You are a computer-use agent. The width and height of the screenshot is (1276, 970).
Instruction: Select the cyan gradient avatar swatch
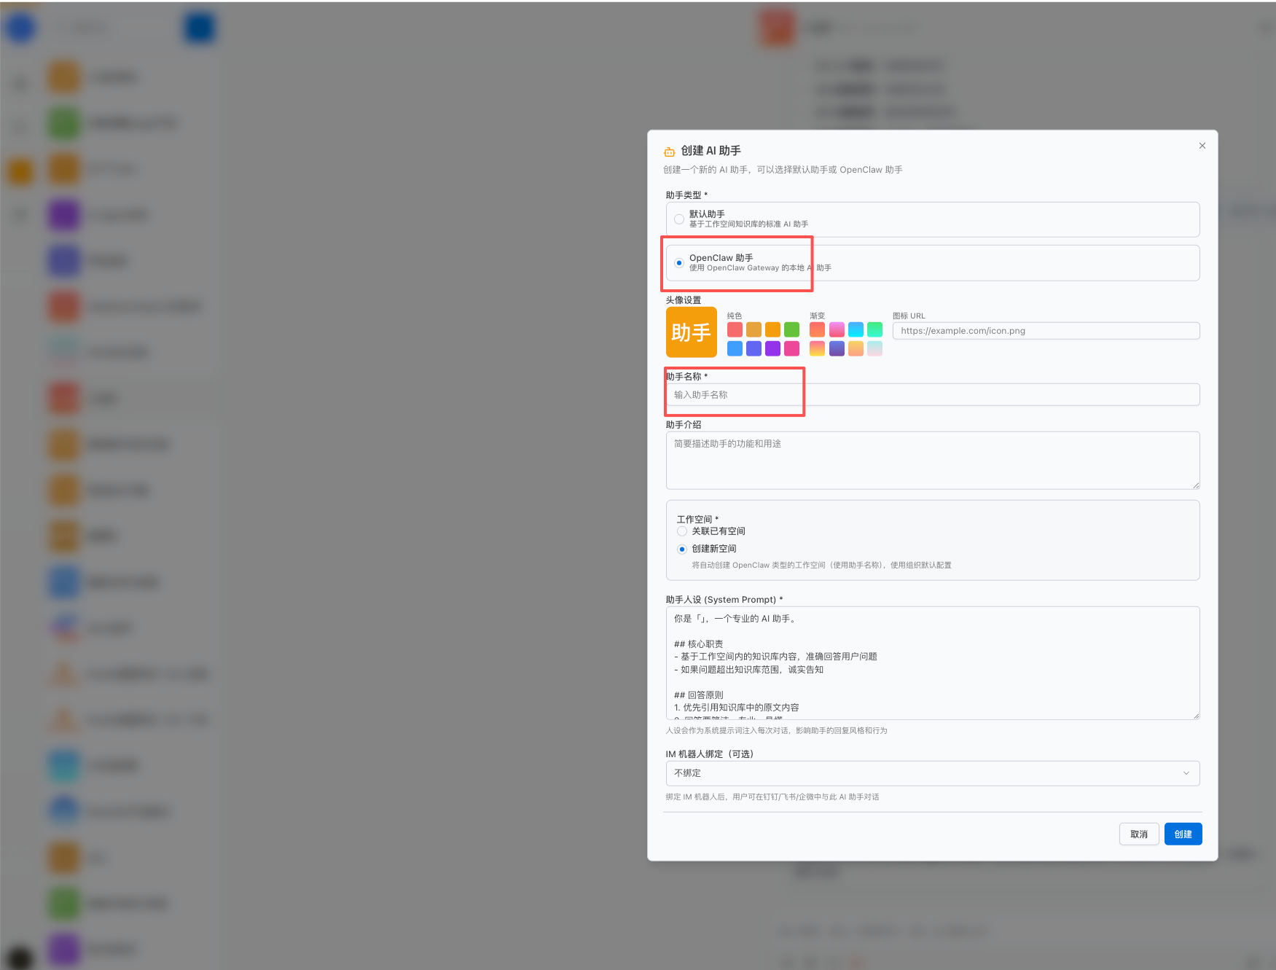click(x=856, y=330)
